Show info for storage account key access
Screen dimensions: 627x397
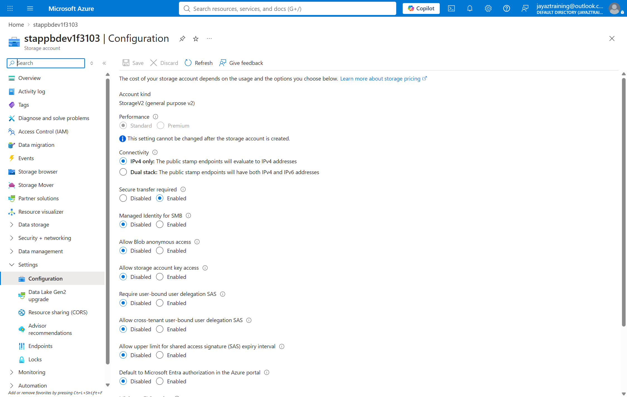point(205,268)
